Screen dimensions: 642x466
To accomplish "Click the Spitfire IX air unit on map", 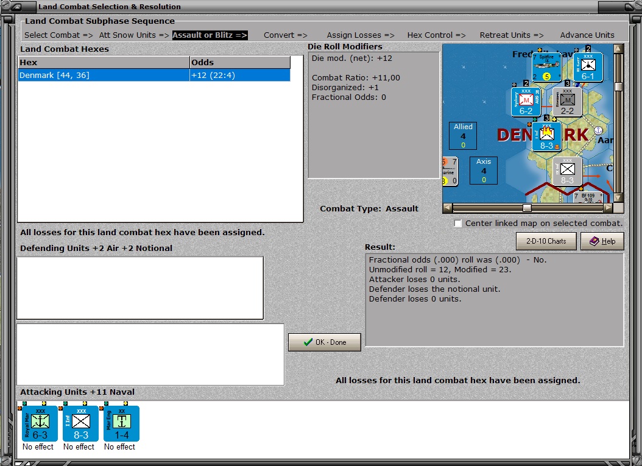I will 546,67.
